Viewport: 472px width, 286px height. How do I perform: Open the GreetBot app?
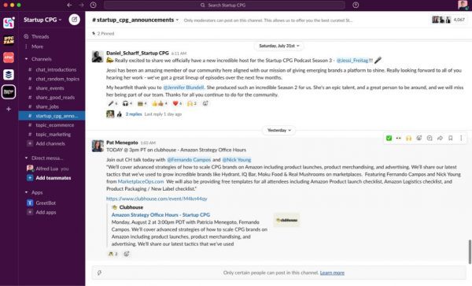[x=46, y=202]
